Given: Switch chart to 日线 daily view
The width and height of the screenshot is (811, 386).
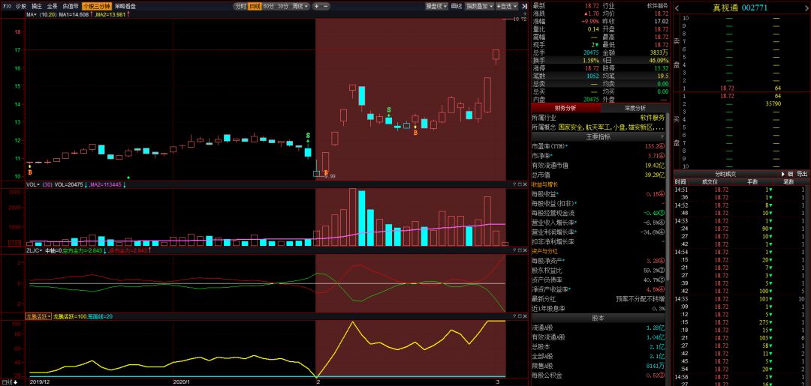Looking at the screenshot, I should (255, 6).
